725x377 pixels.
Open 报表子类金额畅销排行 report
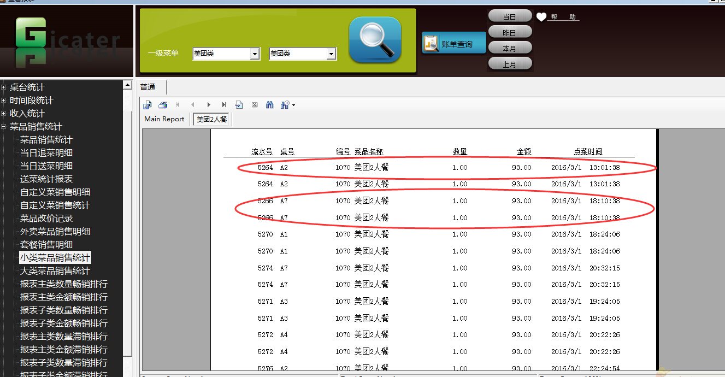[x=64, y=323]
